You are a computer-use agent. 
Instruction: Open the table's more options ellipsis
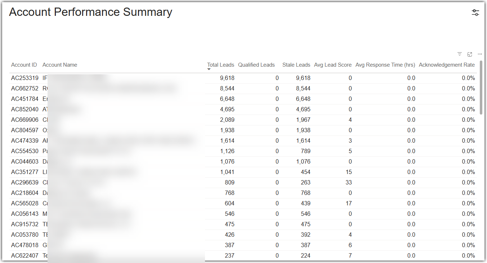pyautogui.click(x=480, y=54)
